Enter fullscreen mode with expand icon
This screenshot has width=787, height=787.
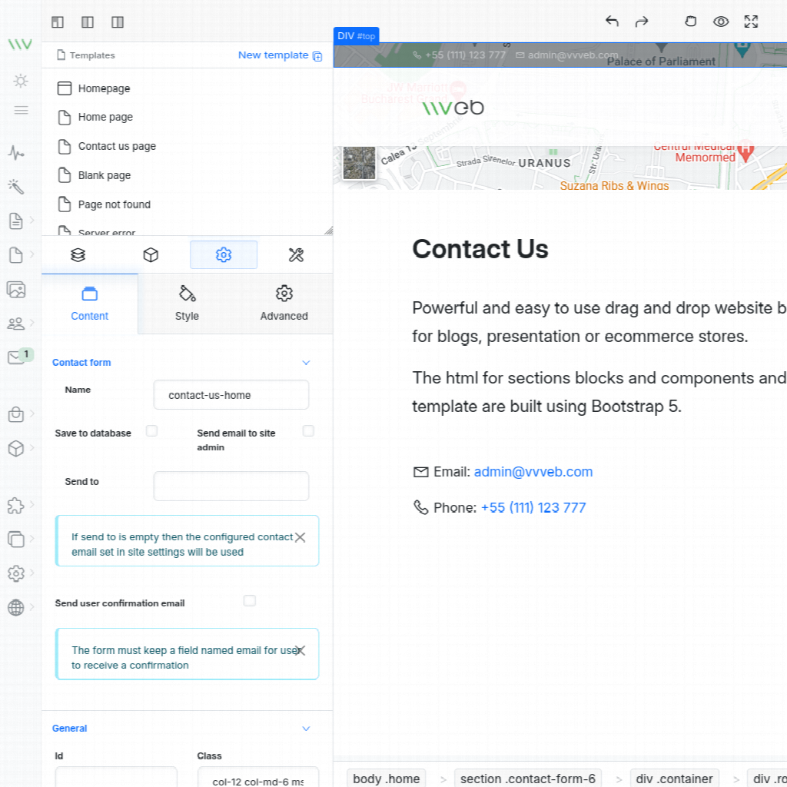point(751,22)
